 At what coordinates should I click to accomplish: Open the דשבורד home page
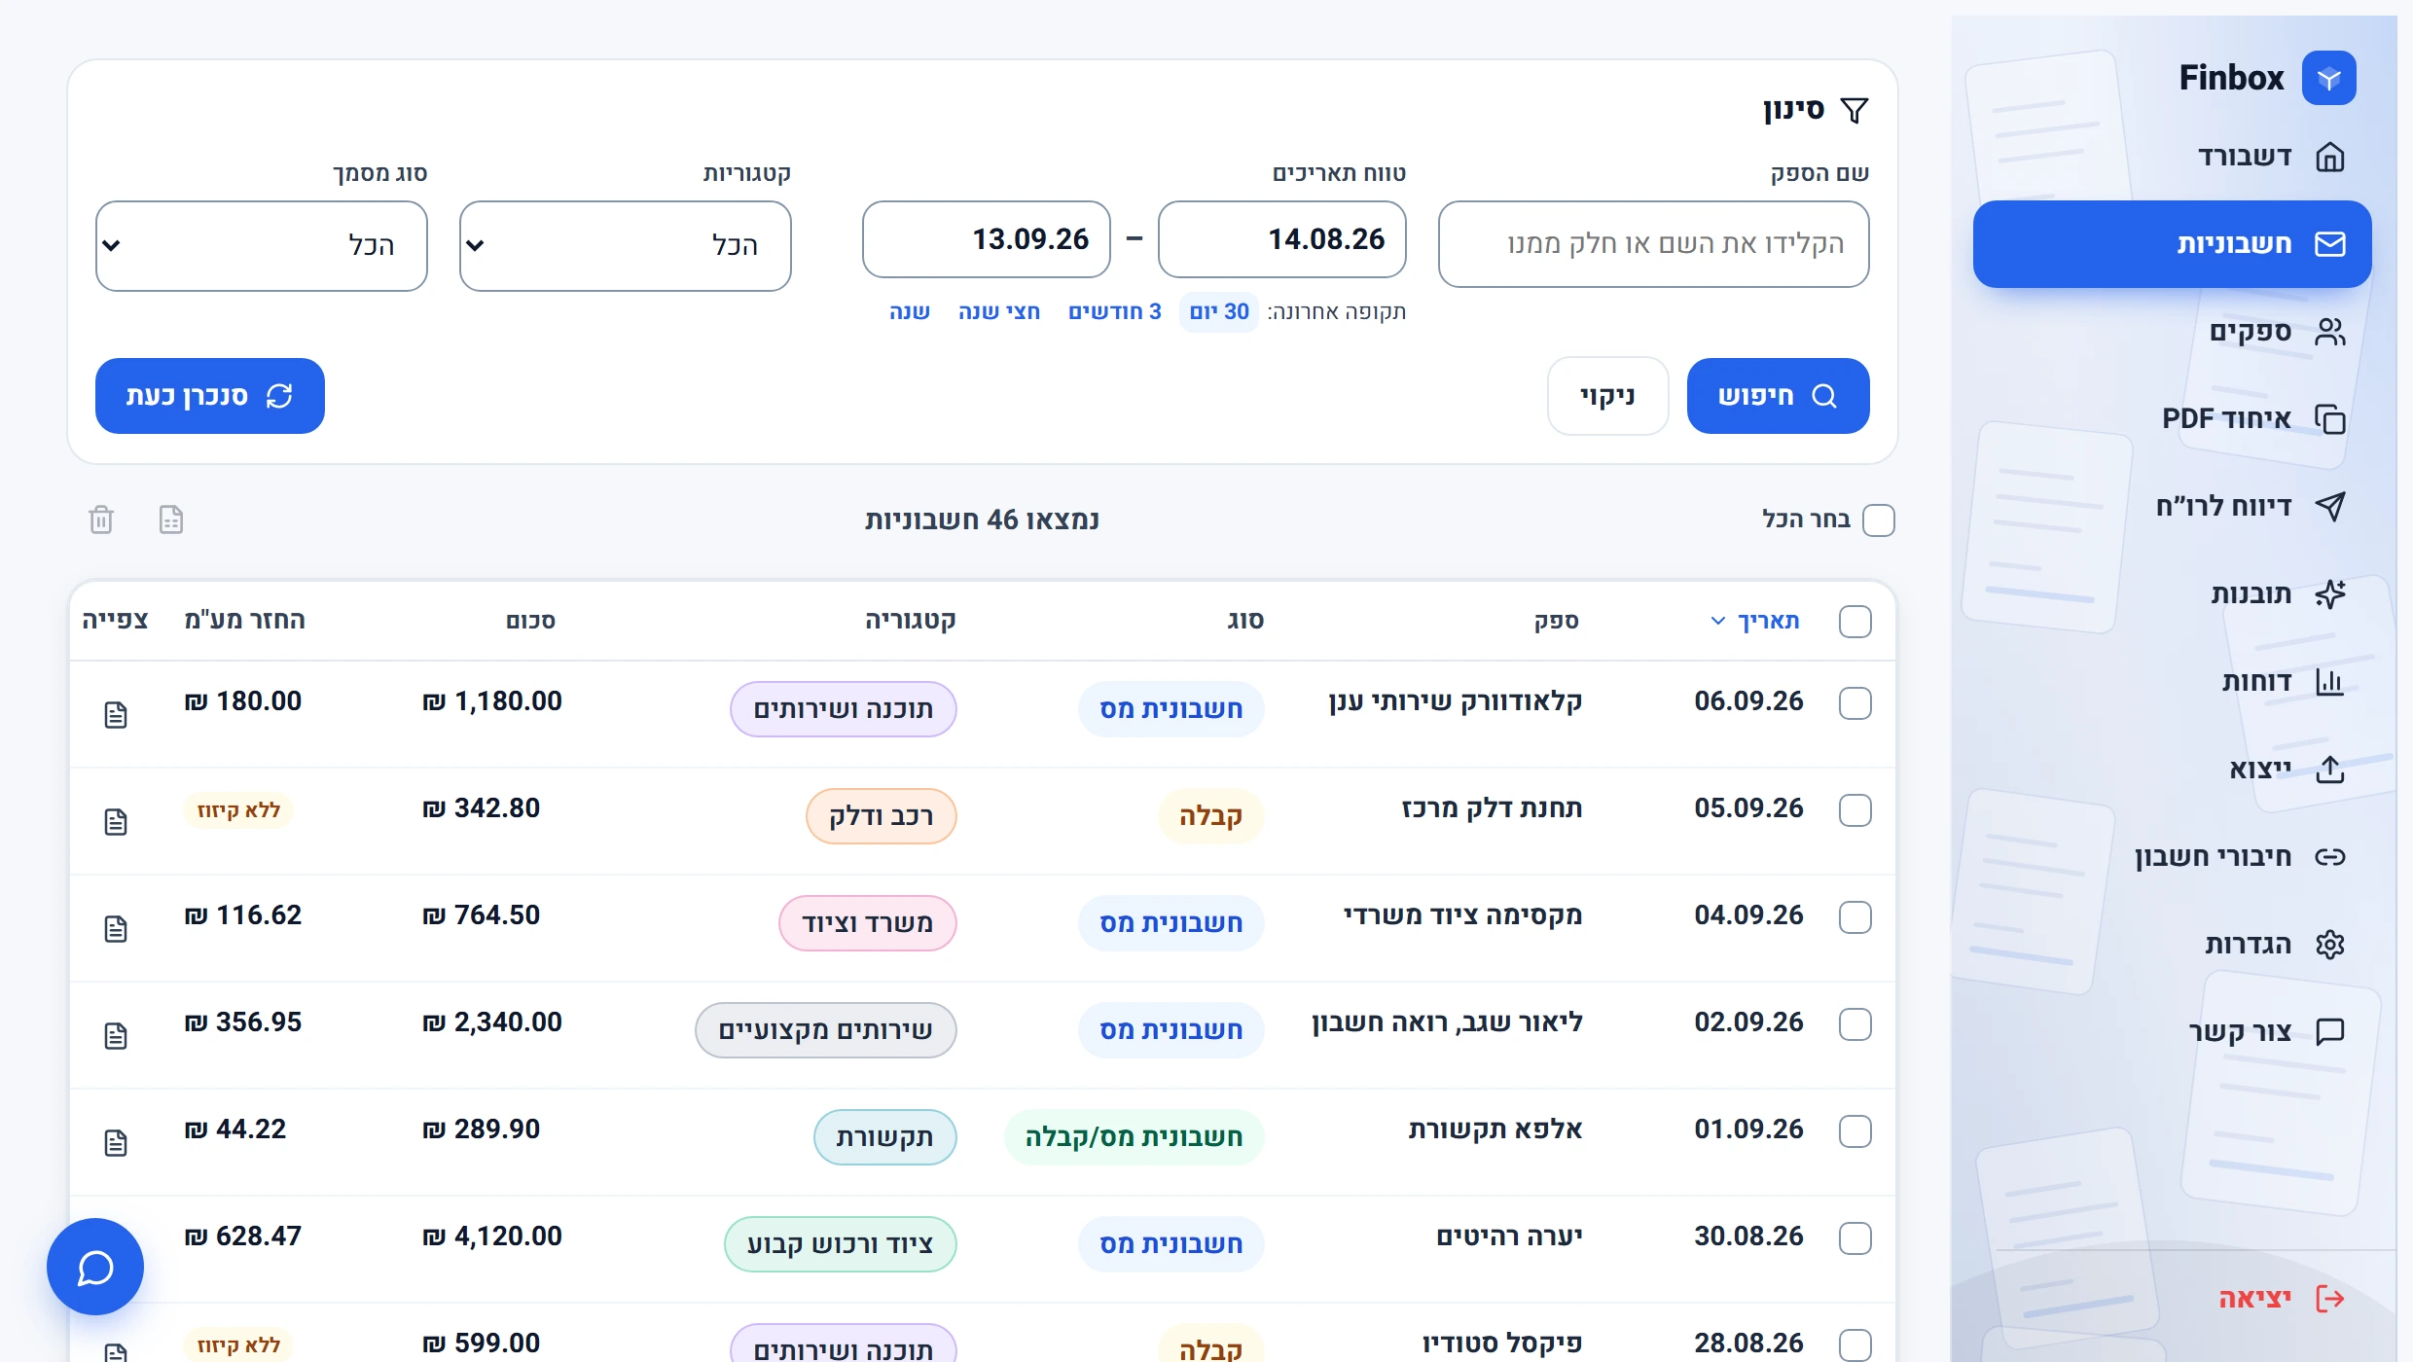click(x=2172, y=157)
